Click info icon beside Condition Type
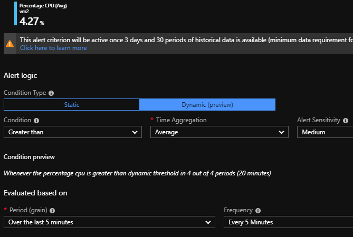 [51, 93]
